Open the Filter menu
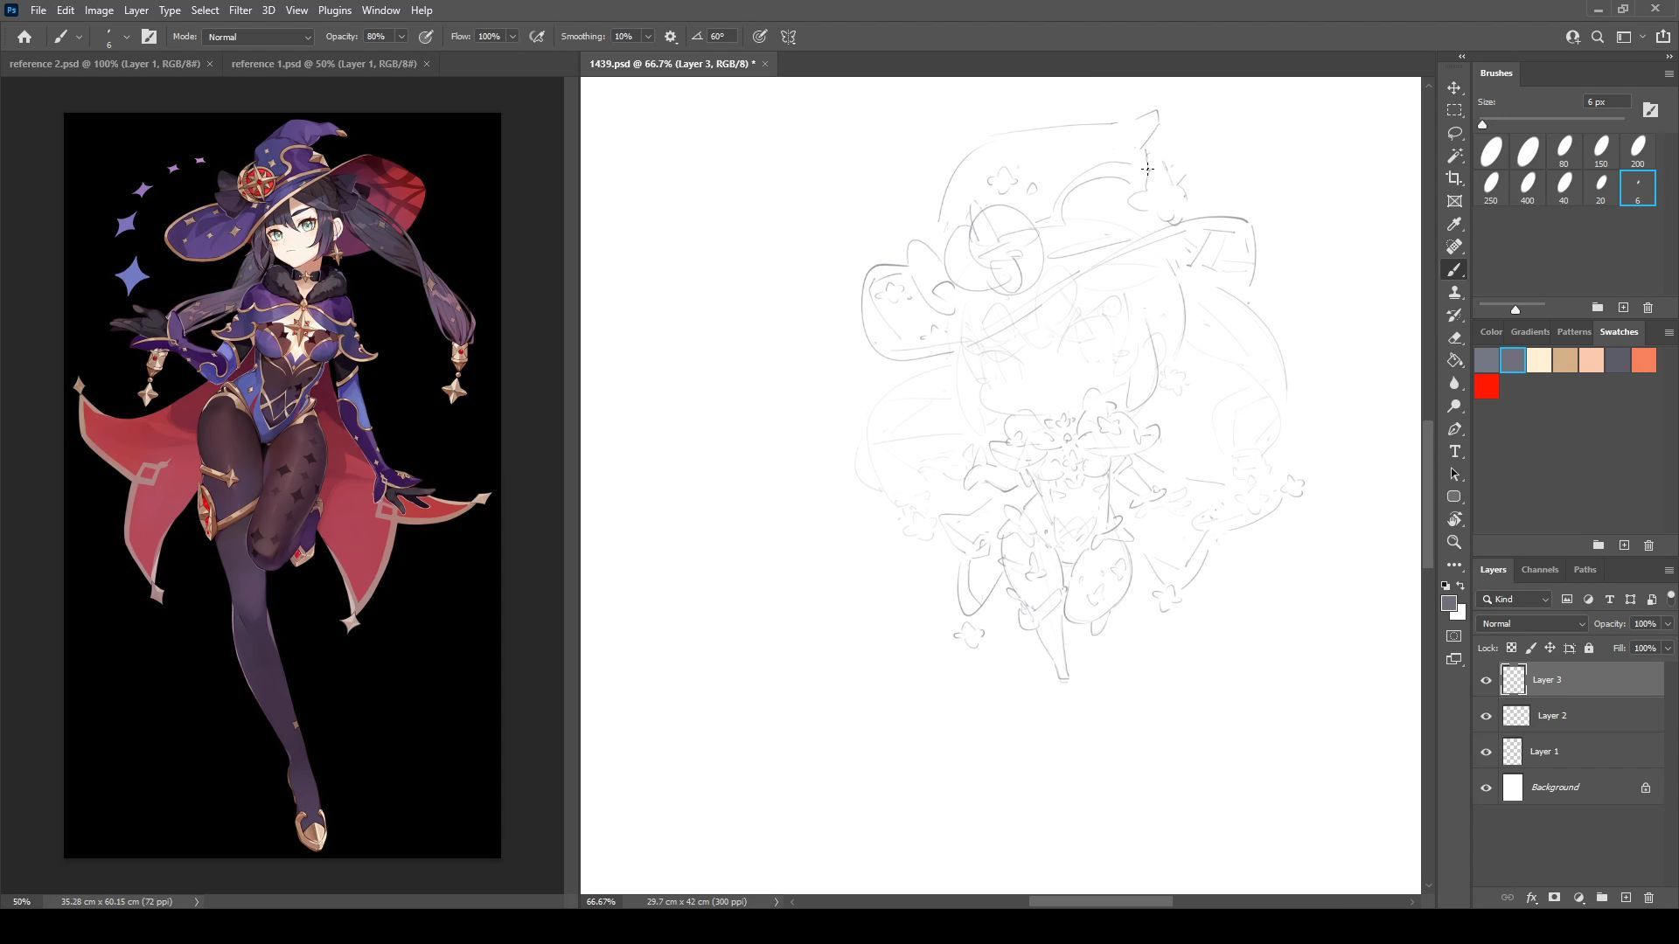Screen dimensions: 1679x944 [240, 10]
